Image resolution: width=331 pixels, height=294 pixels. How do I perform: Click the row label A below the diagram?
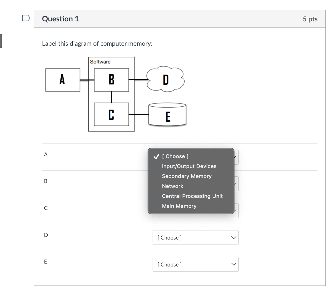pyautogui.click(x=45, y=154)
